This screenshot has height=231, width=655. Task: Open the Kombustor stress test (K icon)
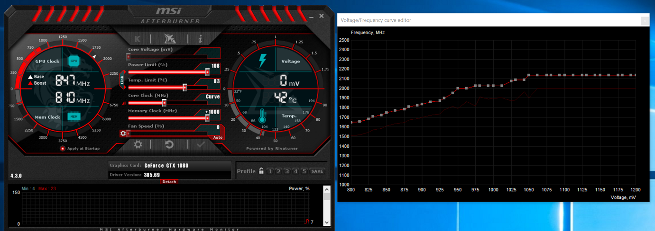point(138,39)
